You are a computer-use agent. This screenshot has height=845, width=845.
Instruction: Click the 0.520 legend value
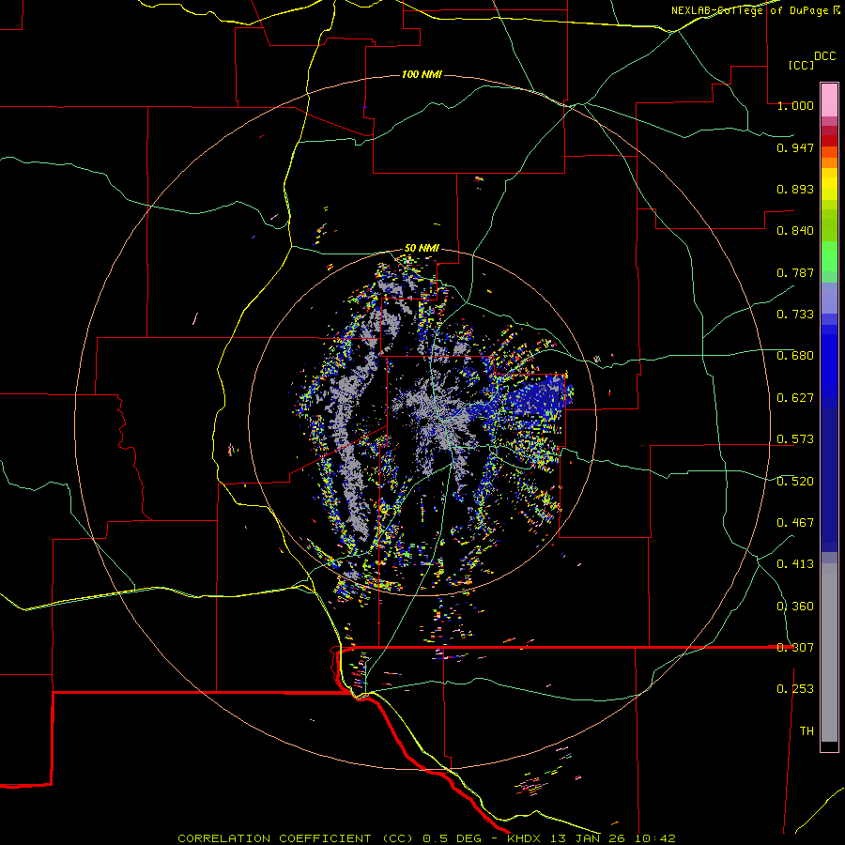pos(795,482)
